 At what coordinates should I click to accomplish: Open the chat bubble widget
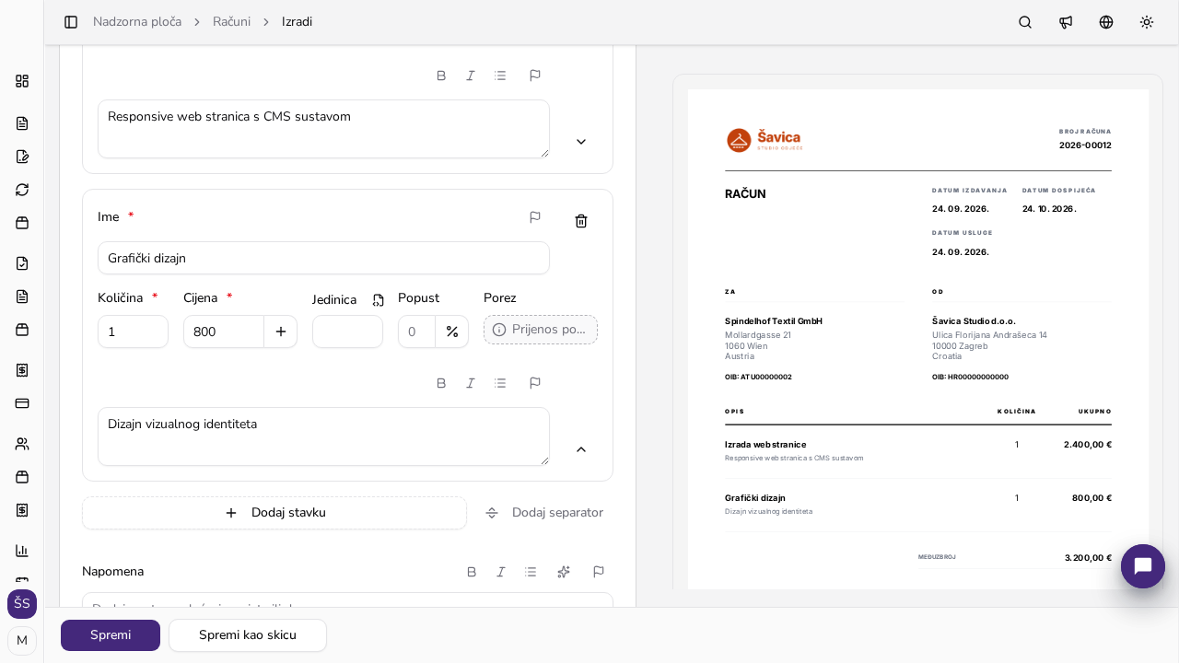(1143, 566)
